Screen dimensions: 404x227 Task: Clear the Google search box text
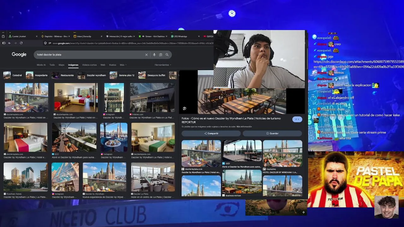(146, 55)
